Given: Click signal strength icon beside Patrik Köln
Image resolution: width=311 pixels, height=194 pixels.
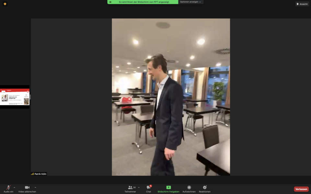Looking at the screenshot, I should tap(32, 174).
